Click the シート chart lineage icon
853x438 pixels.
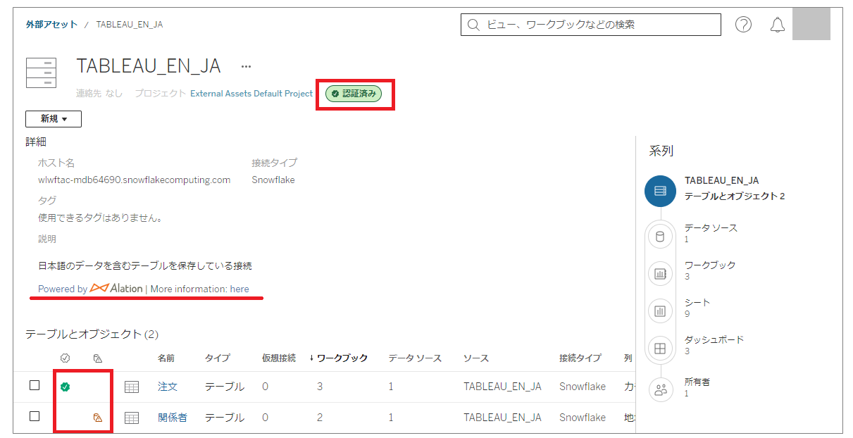(x=660, y=311)
